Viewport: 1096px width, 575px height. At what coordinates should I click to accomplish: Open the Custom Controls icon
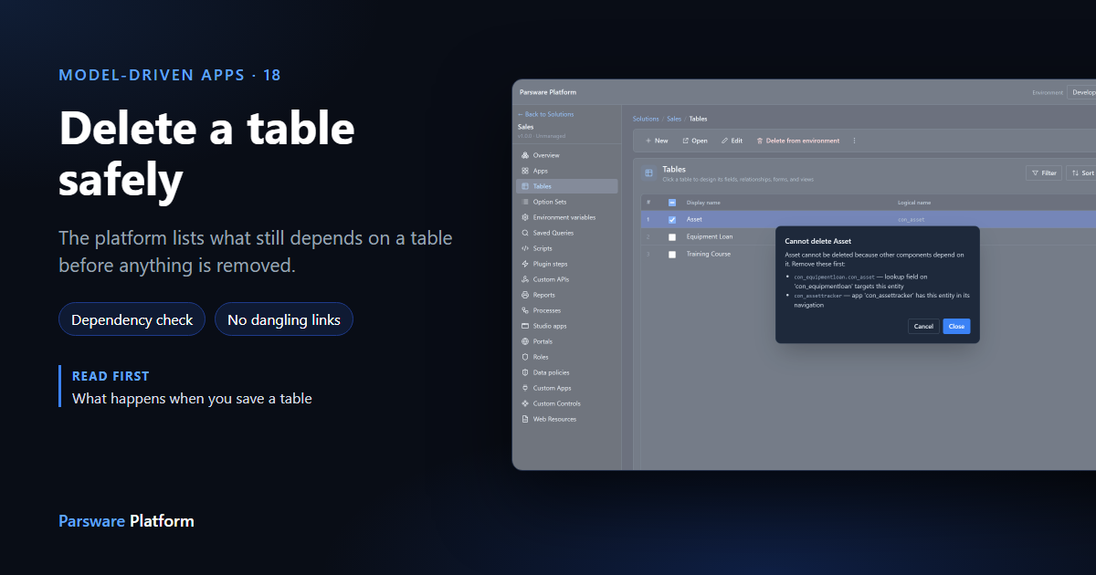tap(525, 403)
